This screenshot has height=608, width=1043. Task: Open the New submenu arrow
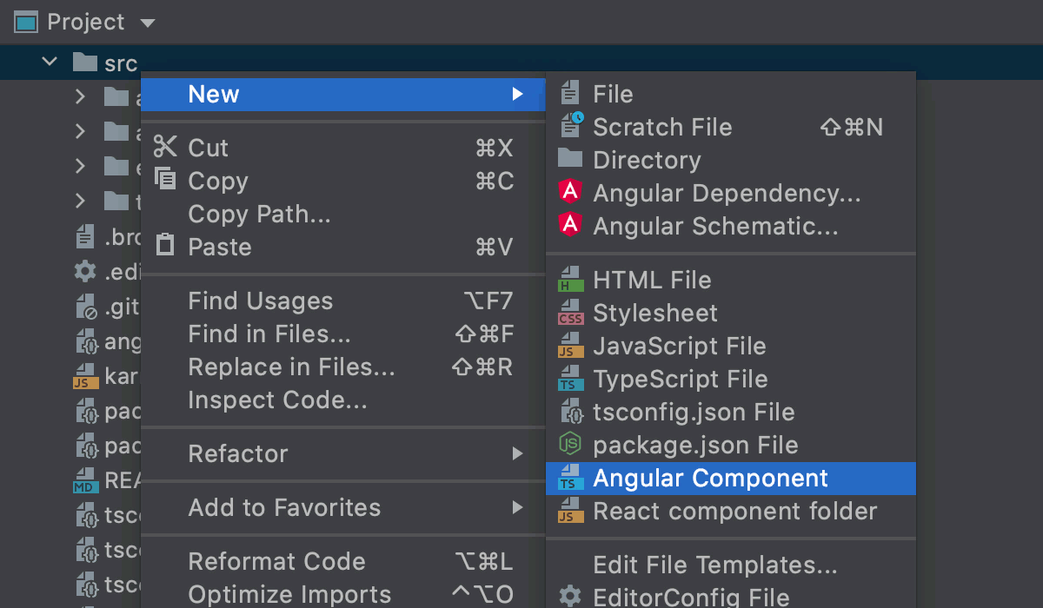tap(518, 94)
